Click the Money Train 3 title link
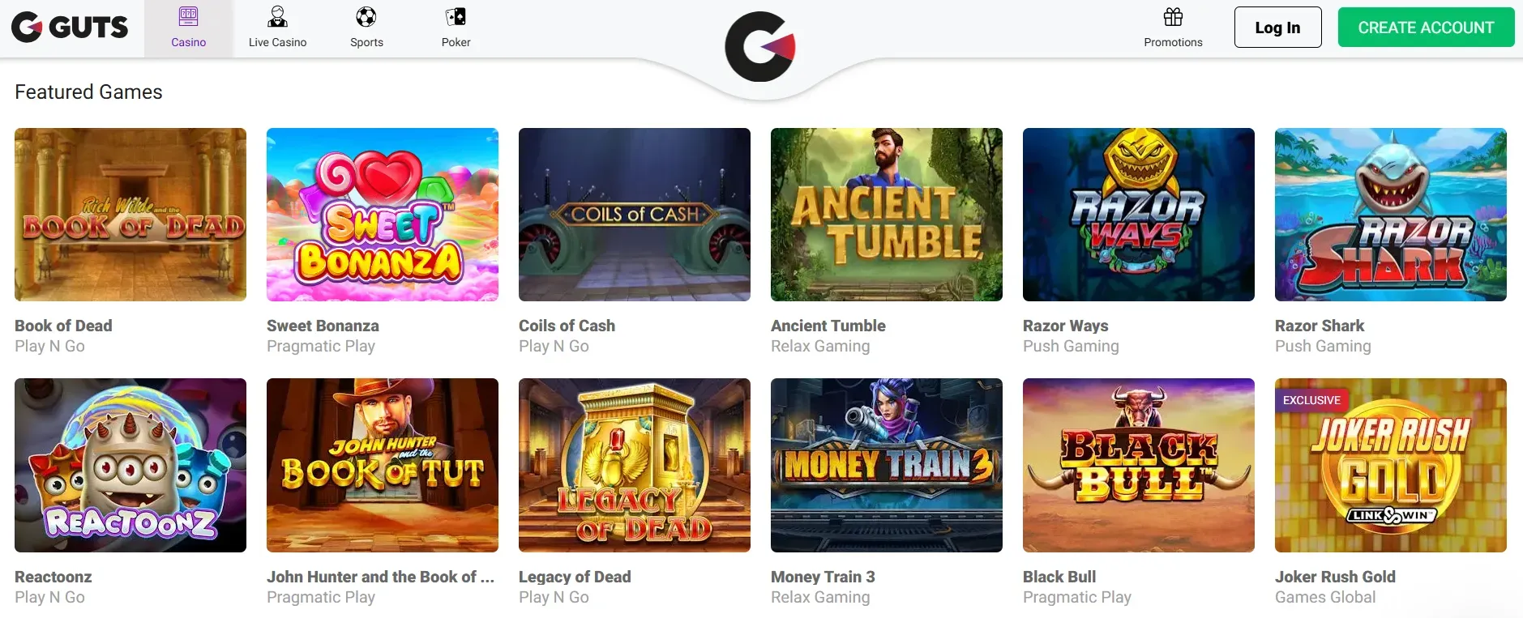1523x618 pixels. point(823,577)
